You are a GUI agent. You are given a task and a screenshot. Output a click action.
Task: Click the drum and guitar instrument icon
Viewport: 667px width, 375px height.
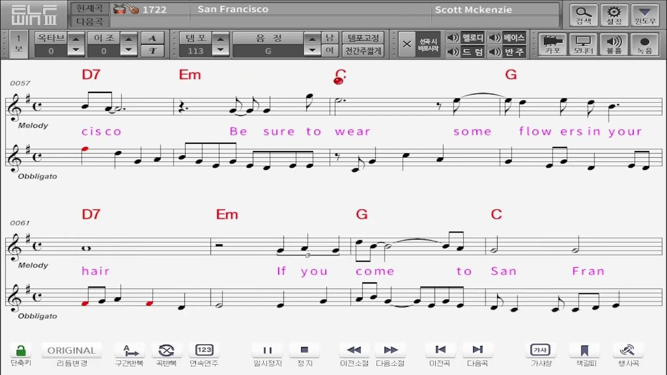pos(126,9)
